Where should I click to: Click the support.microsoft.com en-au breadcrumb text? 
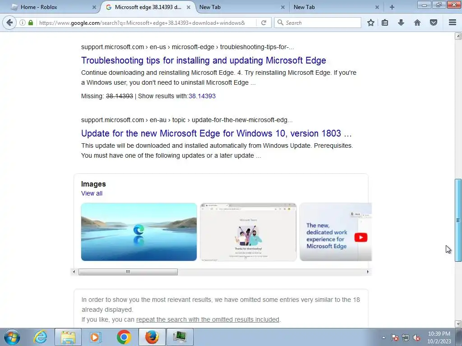[187, 120]
